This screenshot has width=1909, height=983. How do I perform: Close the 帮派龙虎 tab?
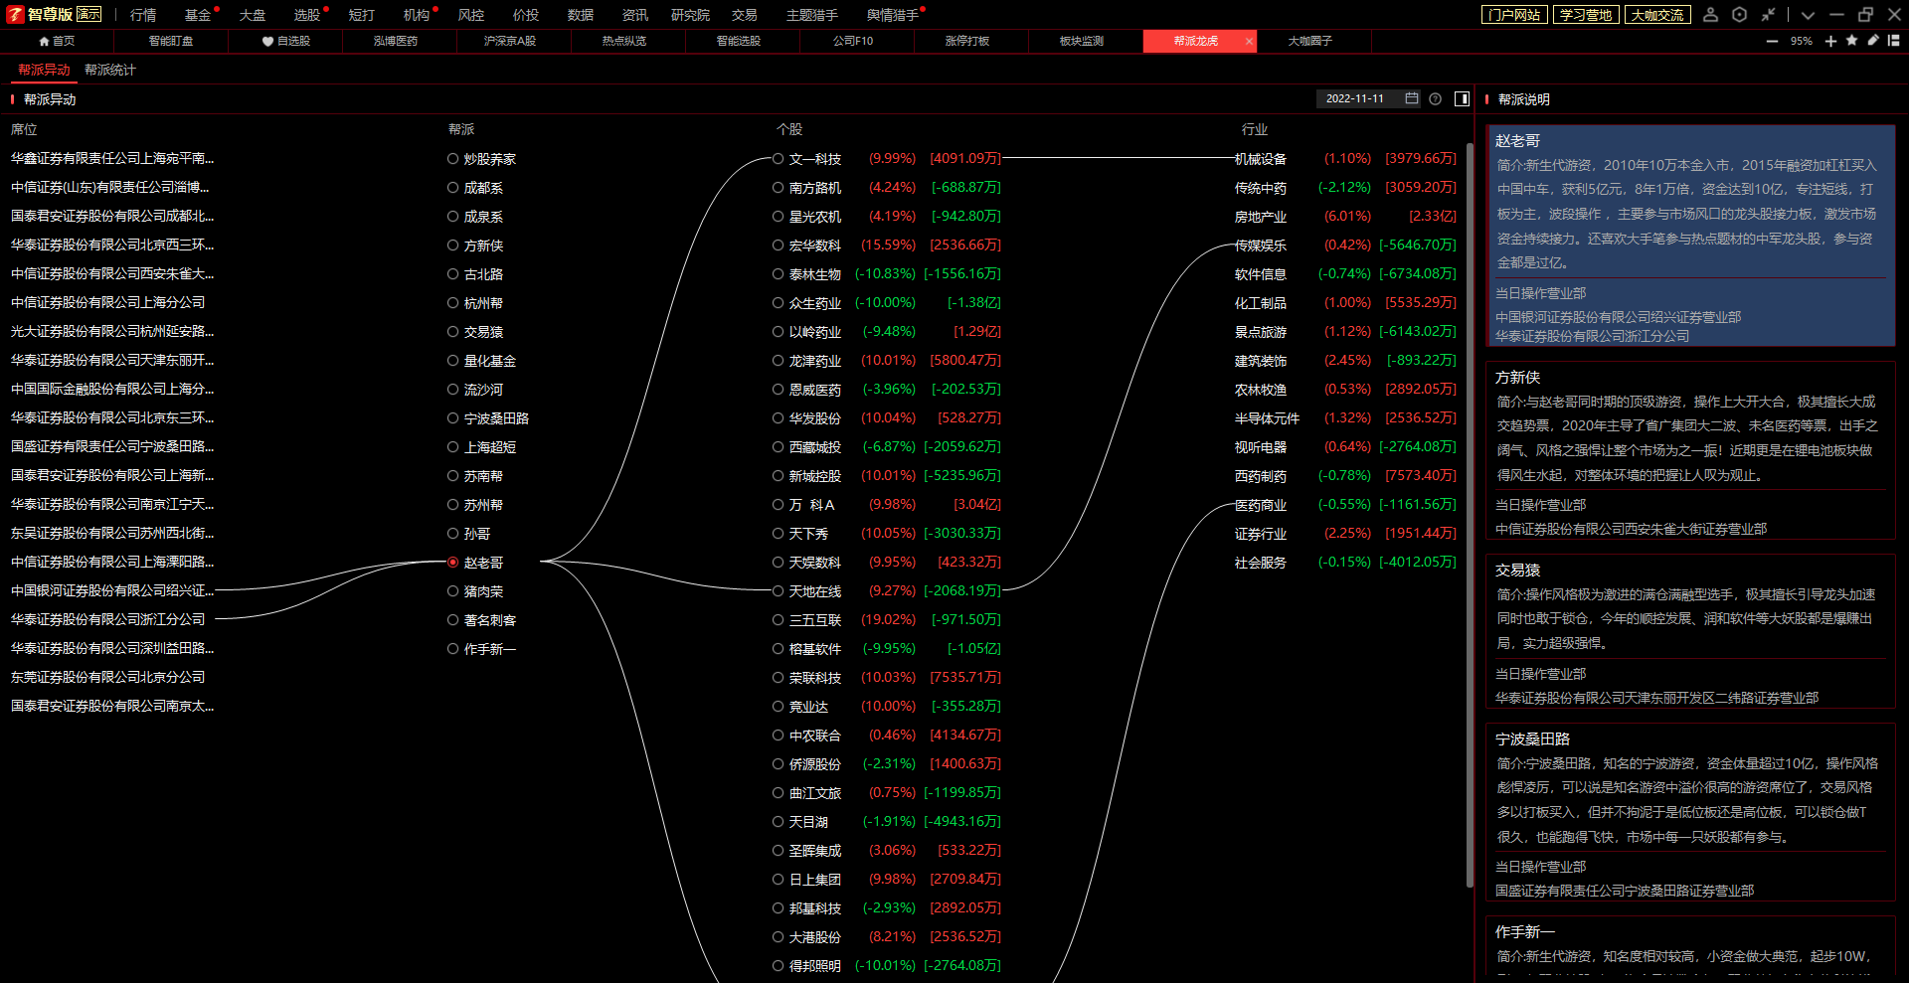click(1249, 41)
